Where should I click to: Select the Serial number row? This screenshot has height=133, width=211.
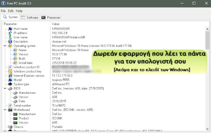tap(104, 105)
